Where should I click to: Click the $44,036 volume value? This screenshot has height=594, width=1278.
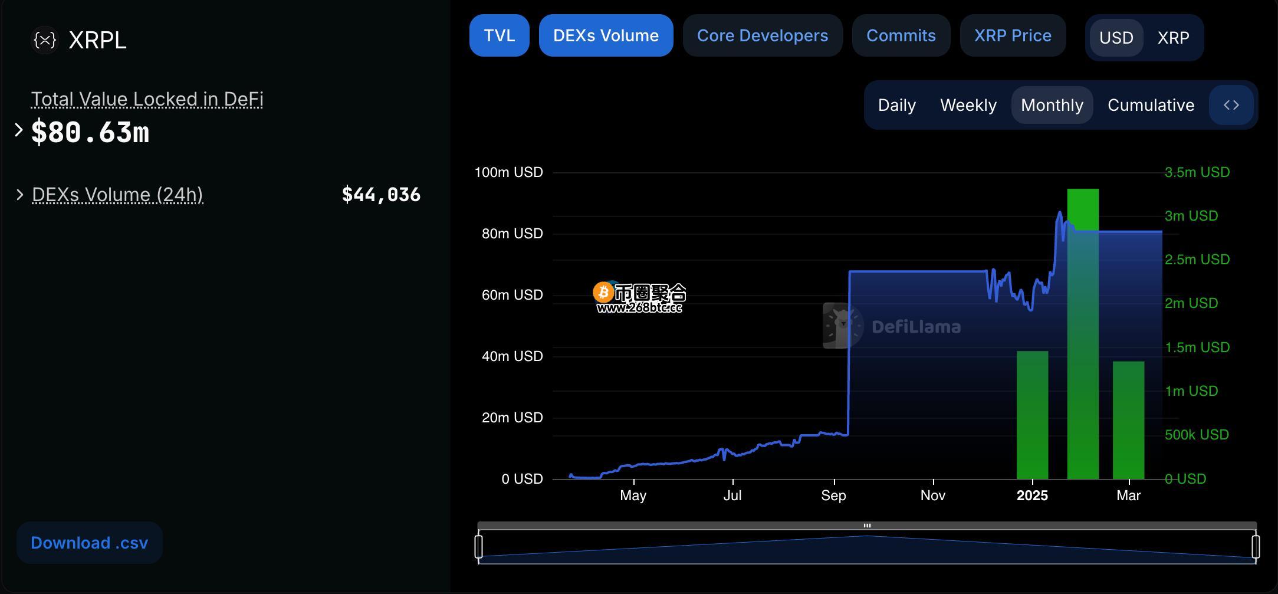(382, 195)
